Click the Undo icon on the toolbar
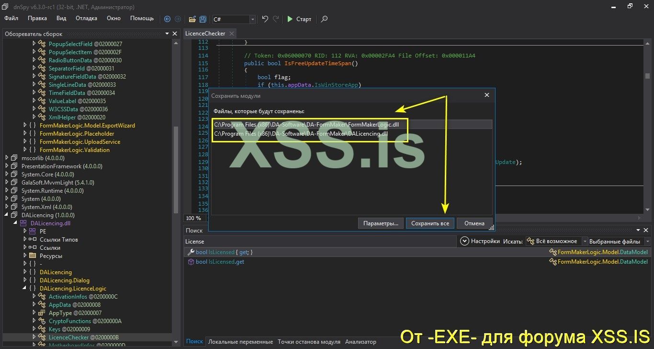This screenshot has height=349, width=654. [264, 19]
